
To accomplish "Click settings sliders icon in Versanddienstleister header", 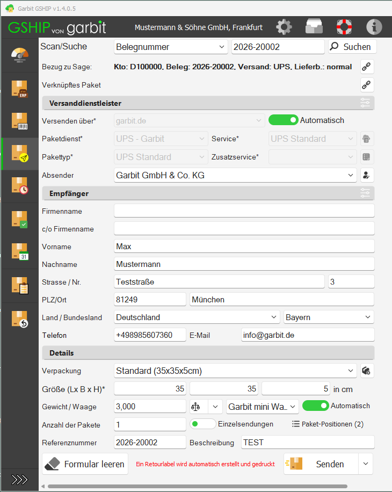I will [365, 103].
